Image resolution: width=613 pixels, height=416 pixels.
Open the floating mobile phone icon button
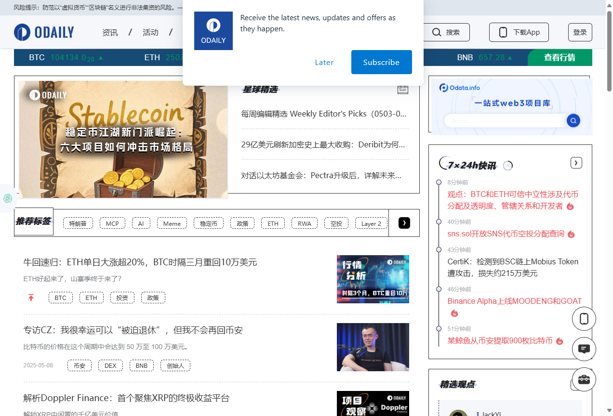(x=584, y=319)
